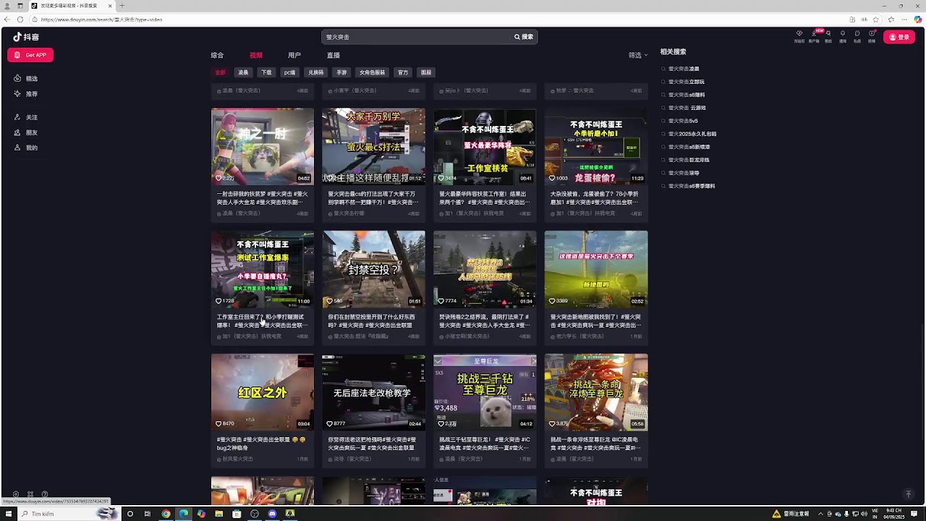This screenshot has width=926, height=521.
Task: Select the 官方 filter chip
Action: pos(403,72)
